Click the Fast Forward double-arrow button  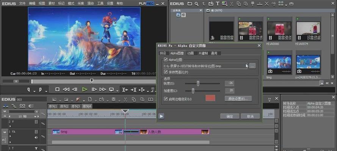point(103,89)
